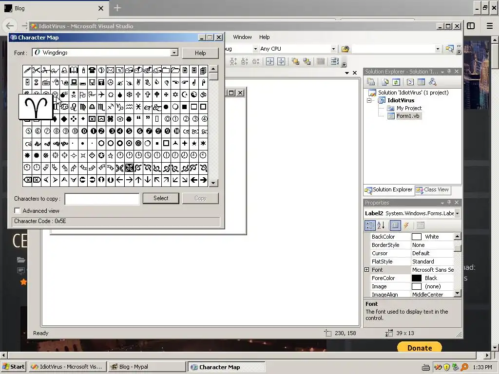Open Solution Explorer window position menu arrow
Viewport: 499px width, 374px height.
coord(442,72)
